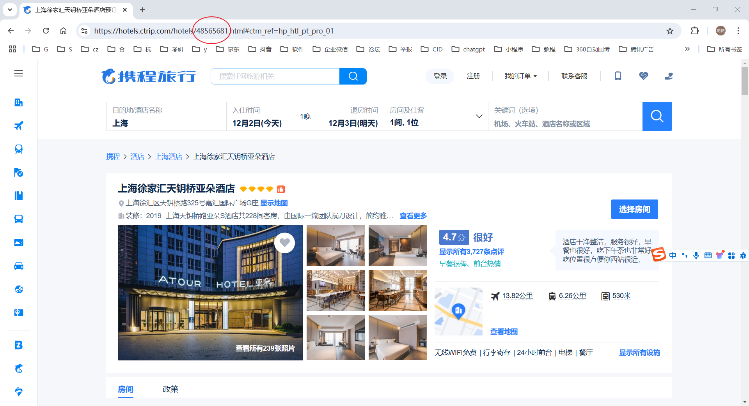Click the blue hotel search button
Image resolution: width=749 pixels, height=406 pixels.
(x=657, y=116)
